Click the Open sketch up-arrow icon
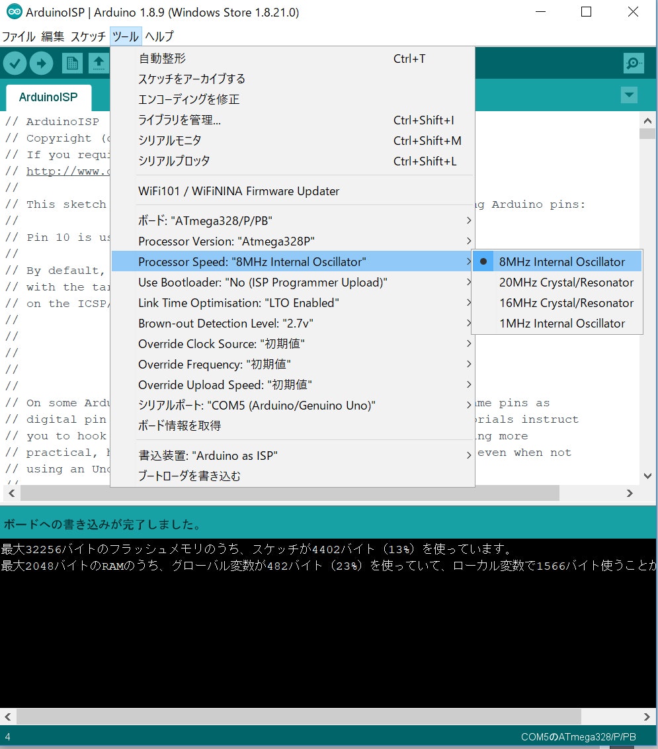This screenshot has width=658, height=749. coord(99,63)
